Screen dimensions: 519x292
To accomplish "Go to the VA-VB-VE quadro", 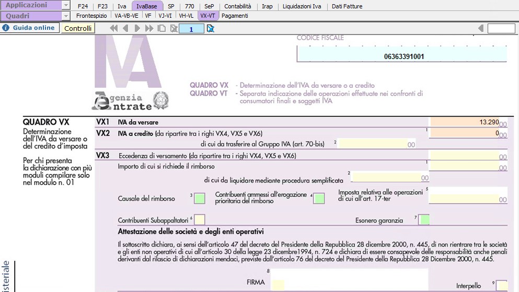I will point(126,16).
